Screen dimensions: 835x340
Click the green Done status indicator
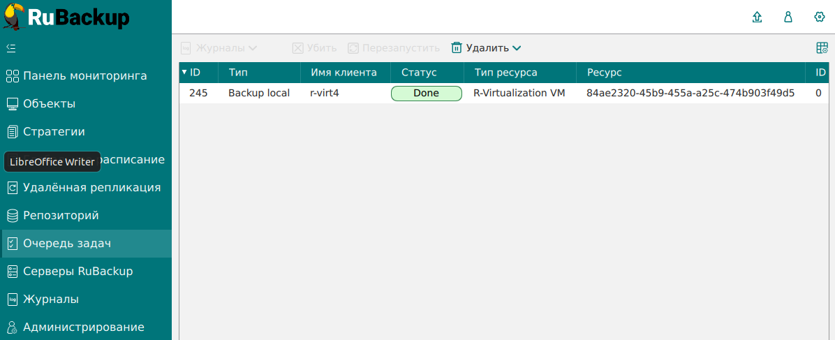click(x=426, y=94)
